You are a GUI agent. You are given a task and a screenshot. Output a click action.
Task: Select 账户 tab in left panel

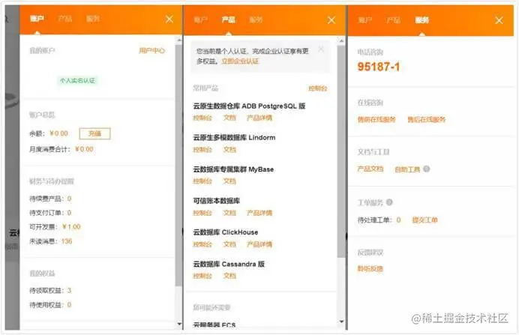point(37,19)
